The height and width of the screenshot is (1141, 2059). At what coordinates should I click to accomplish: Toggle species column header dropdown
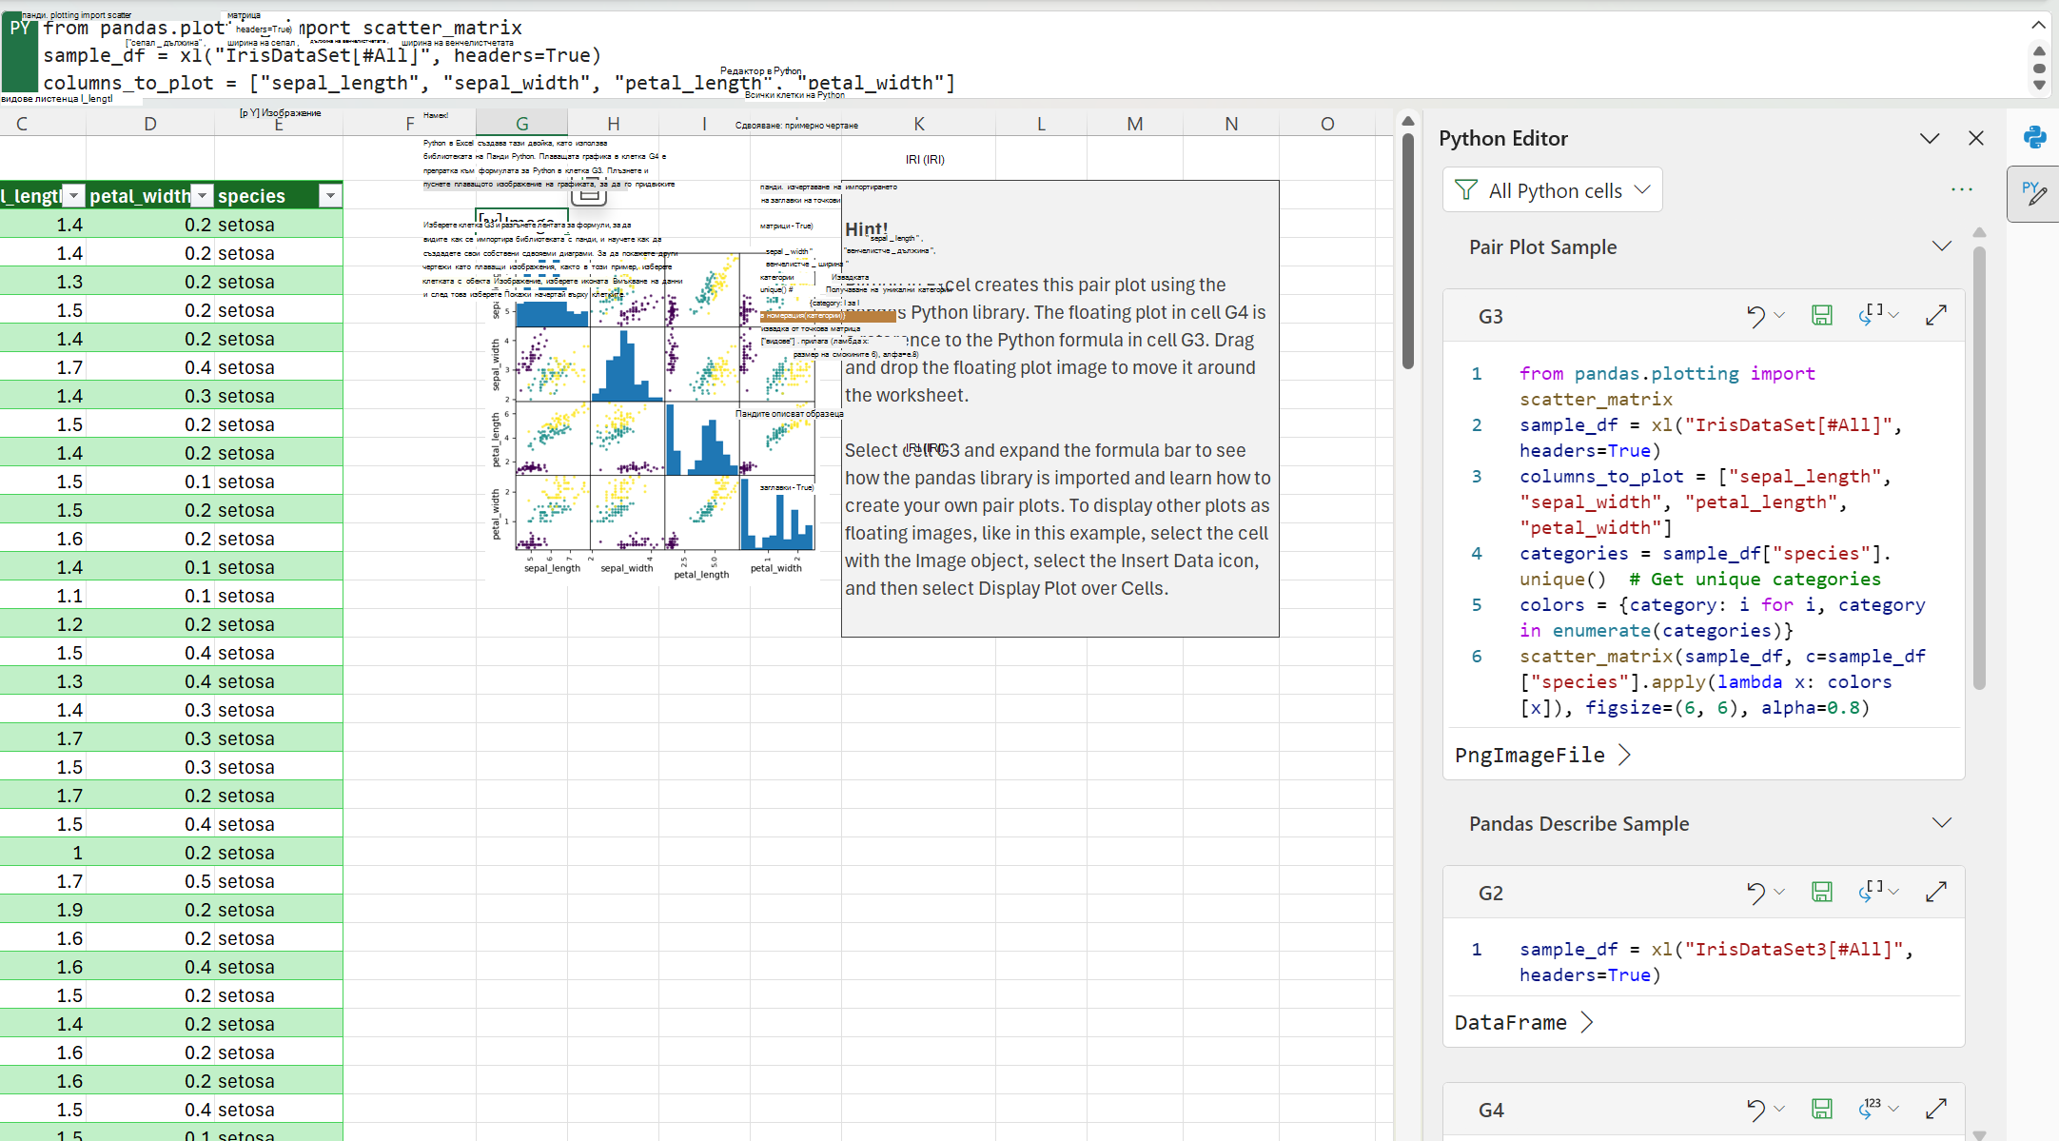point(328,197)
